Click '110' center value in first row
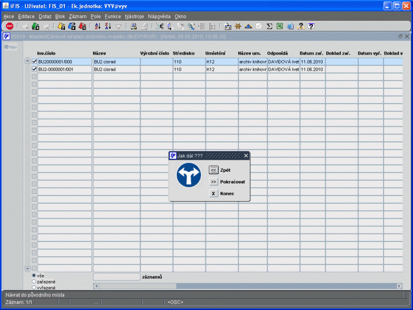This screenshot has height=310, width=413. (189, 61)
